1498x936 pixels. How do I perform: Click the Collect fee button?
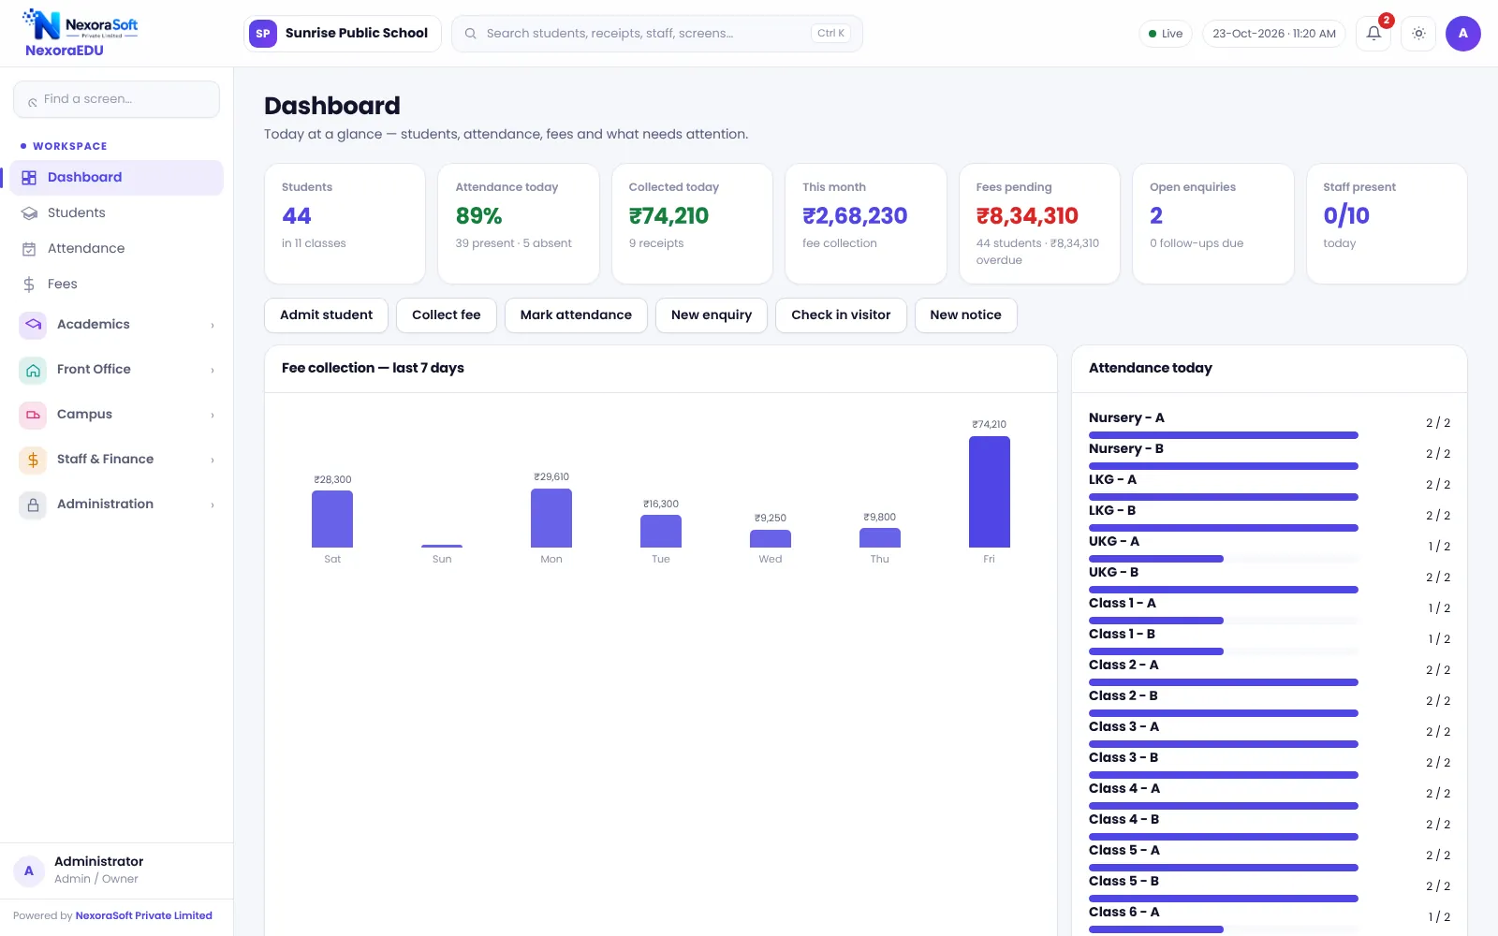point(447,315)
